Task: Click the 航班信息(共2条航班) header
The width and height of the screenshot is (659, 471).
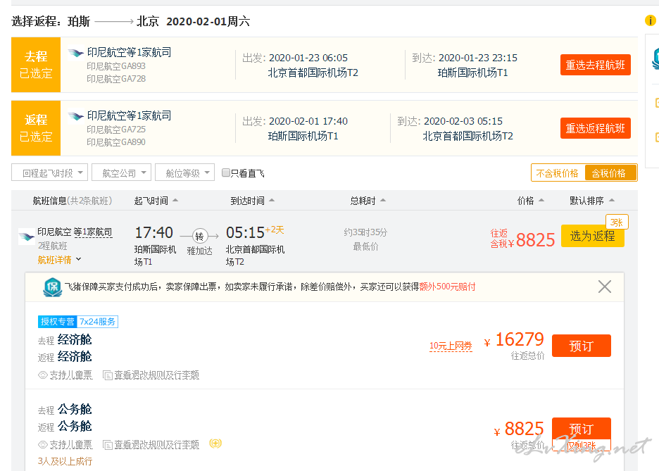Action: tap(73, 201)
